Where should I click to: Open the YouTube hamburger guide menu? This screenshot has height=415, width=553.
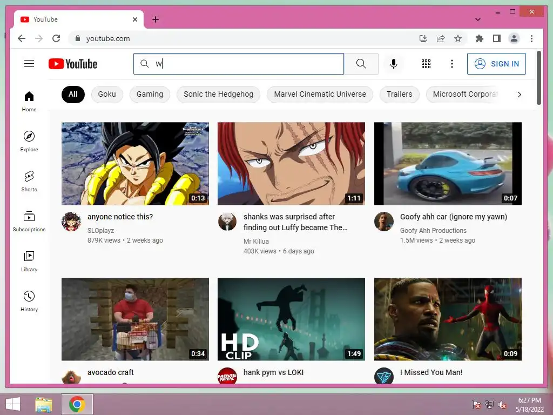(x=29, y=64)
